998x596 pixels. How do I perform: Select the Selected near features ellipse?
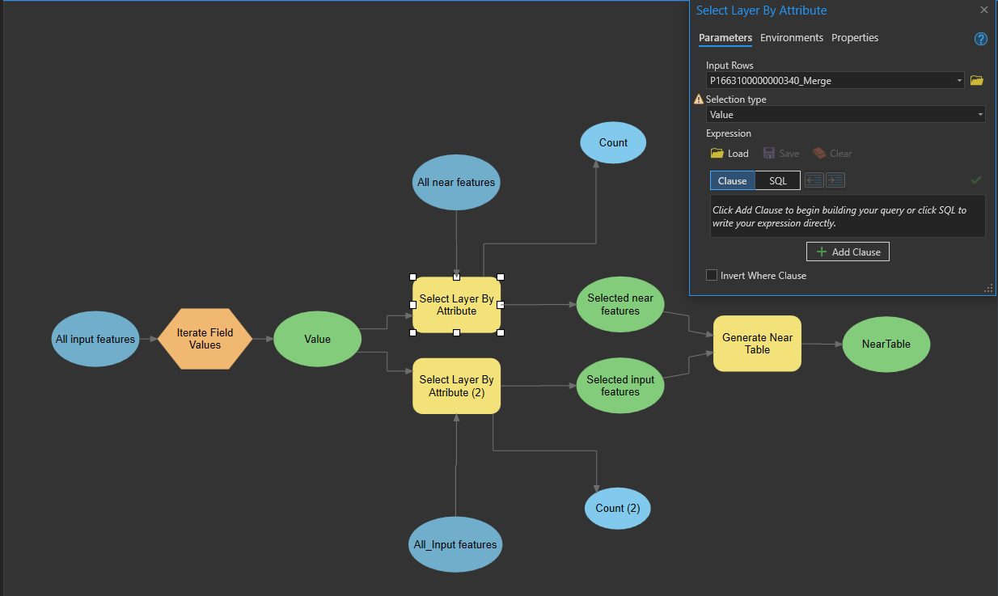point(620,304)
